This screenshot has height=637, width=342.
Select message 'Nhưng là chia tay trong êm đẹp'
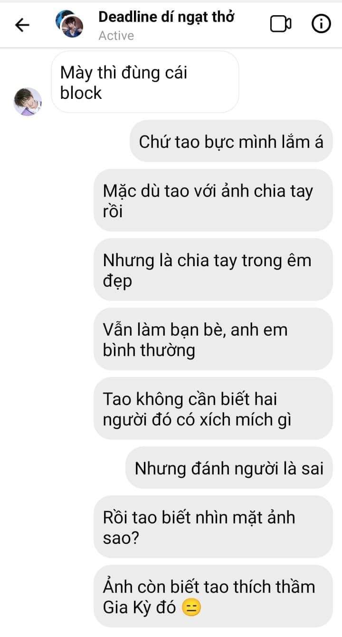[x=213, y=270]
